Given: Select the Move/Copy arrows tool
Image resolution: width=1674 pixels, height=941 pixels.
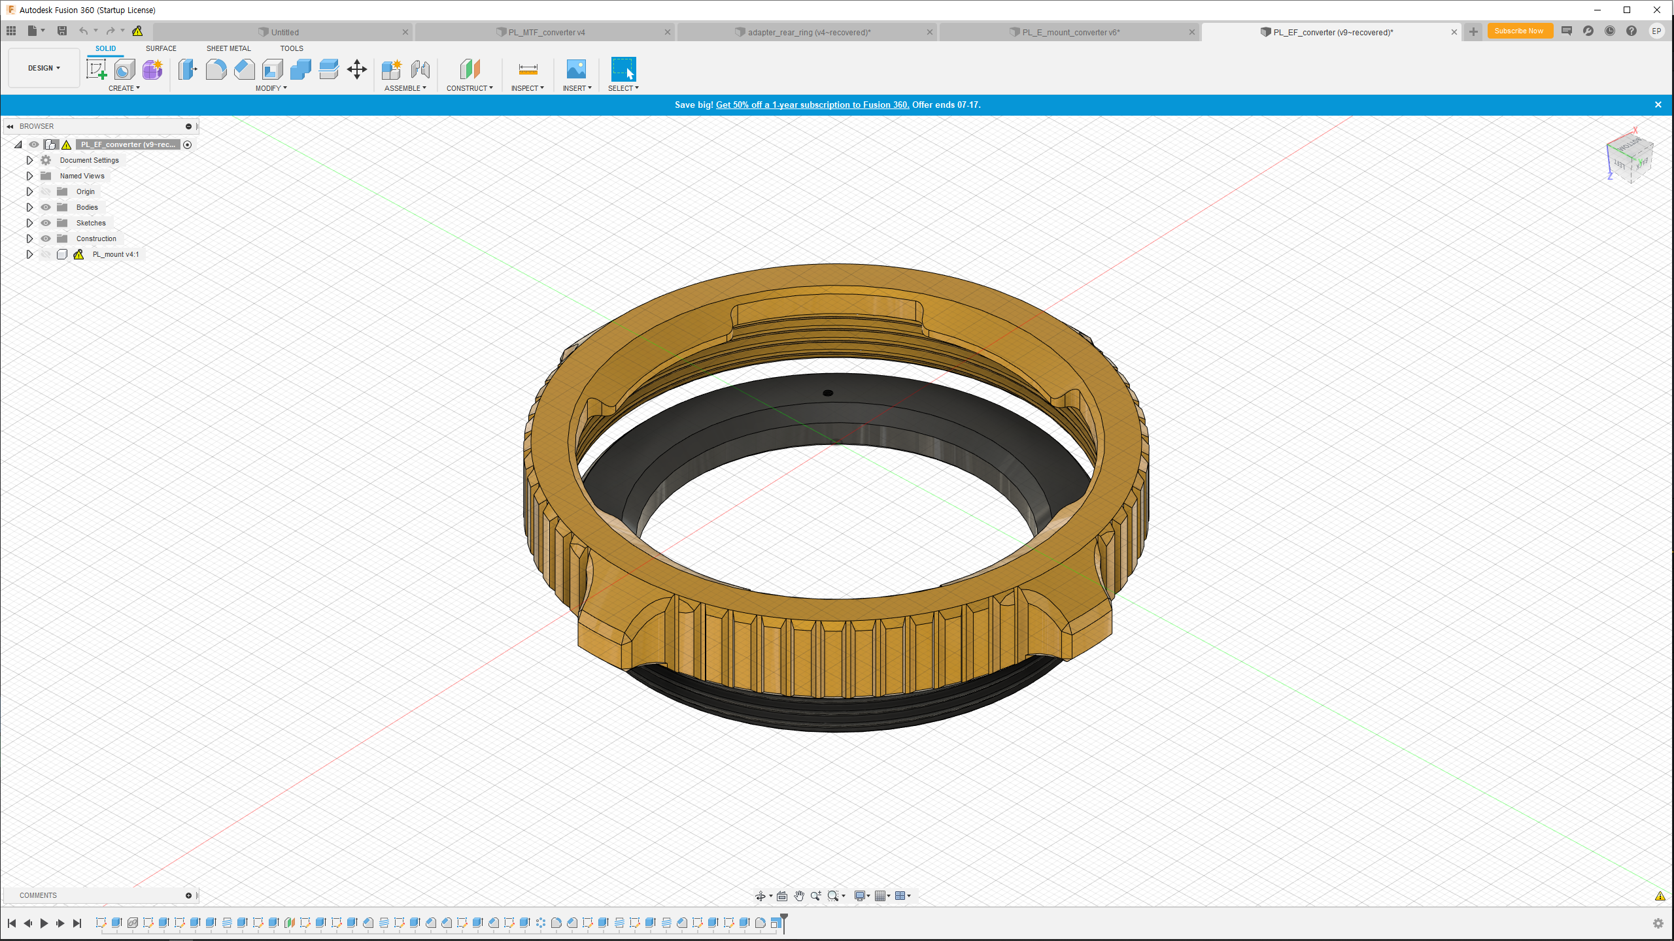Looking at the screenshot, I should [357, 69].
